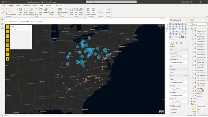This screenshot has height=117, width=208.
Task: Switch to the Insert ribbon tab
Action: click(18, 6)
